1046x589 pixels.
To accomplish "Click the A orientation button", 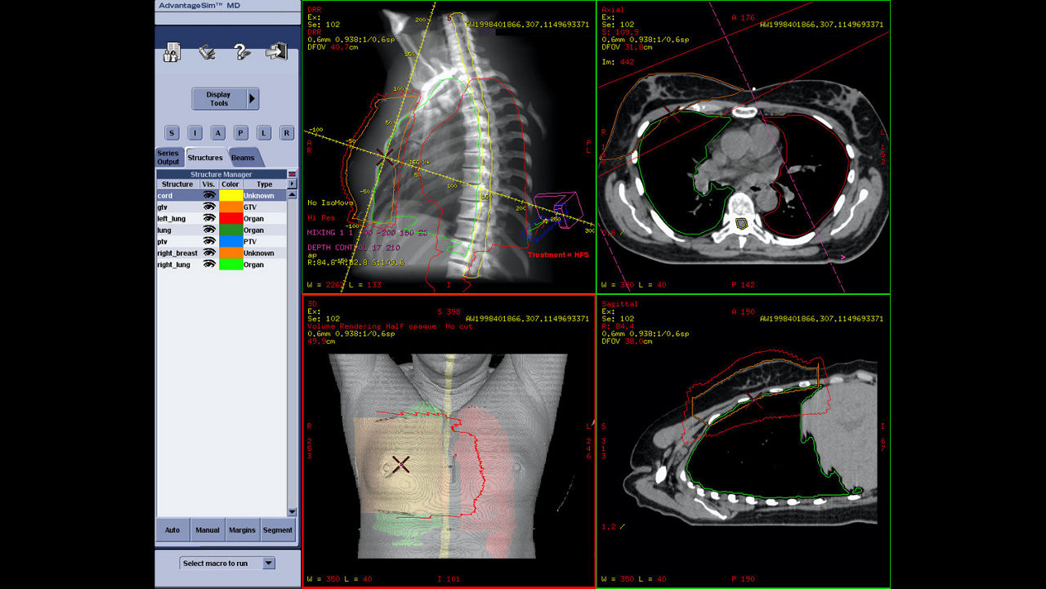I will tap(218, 133).
